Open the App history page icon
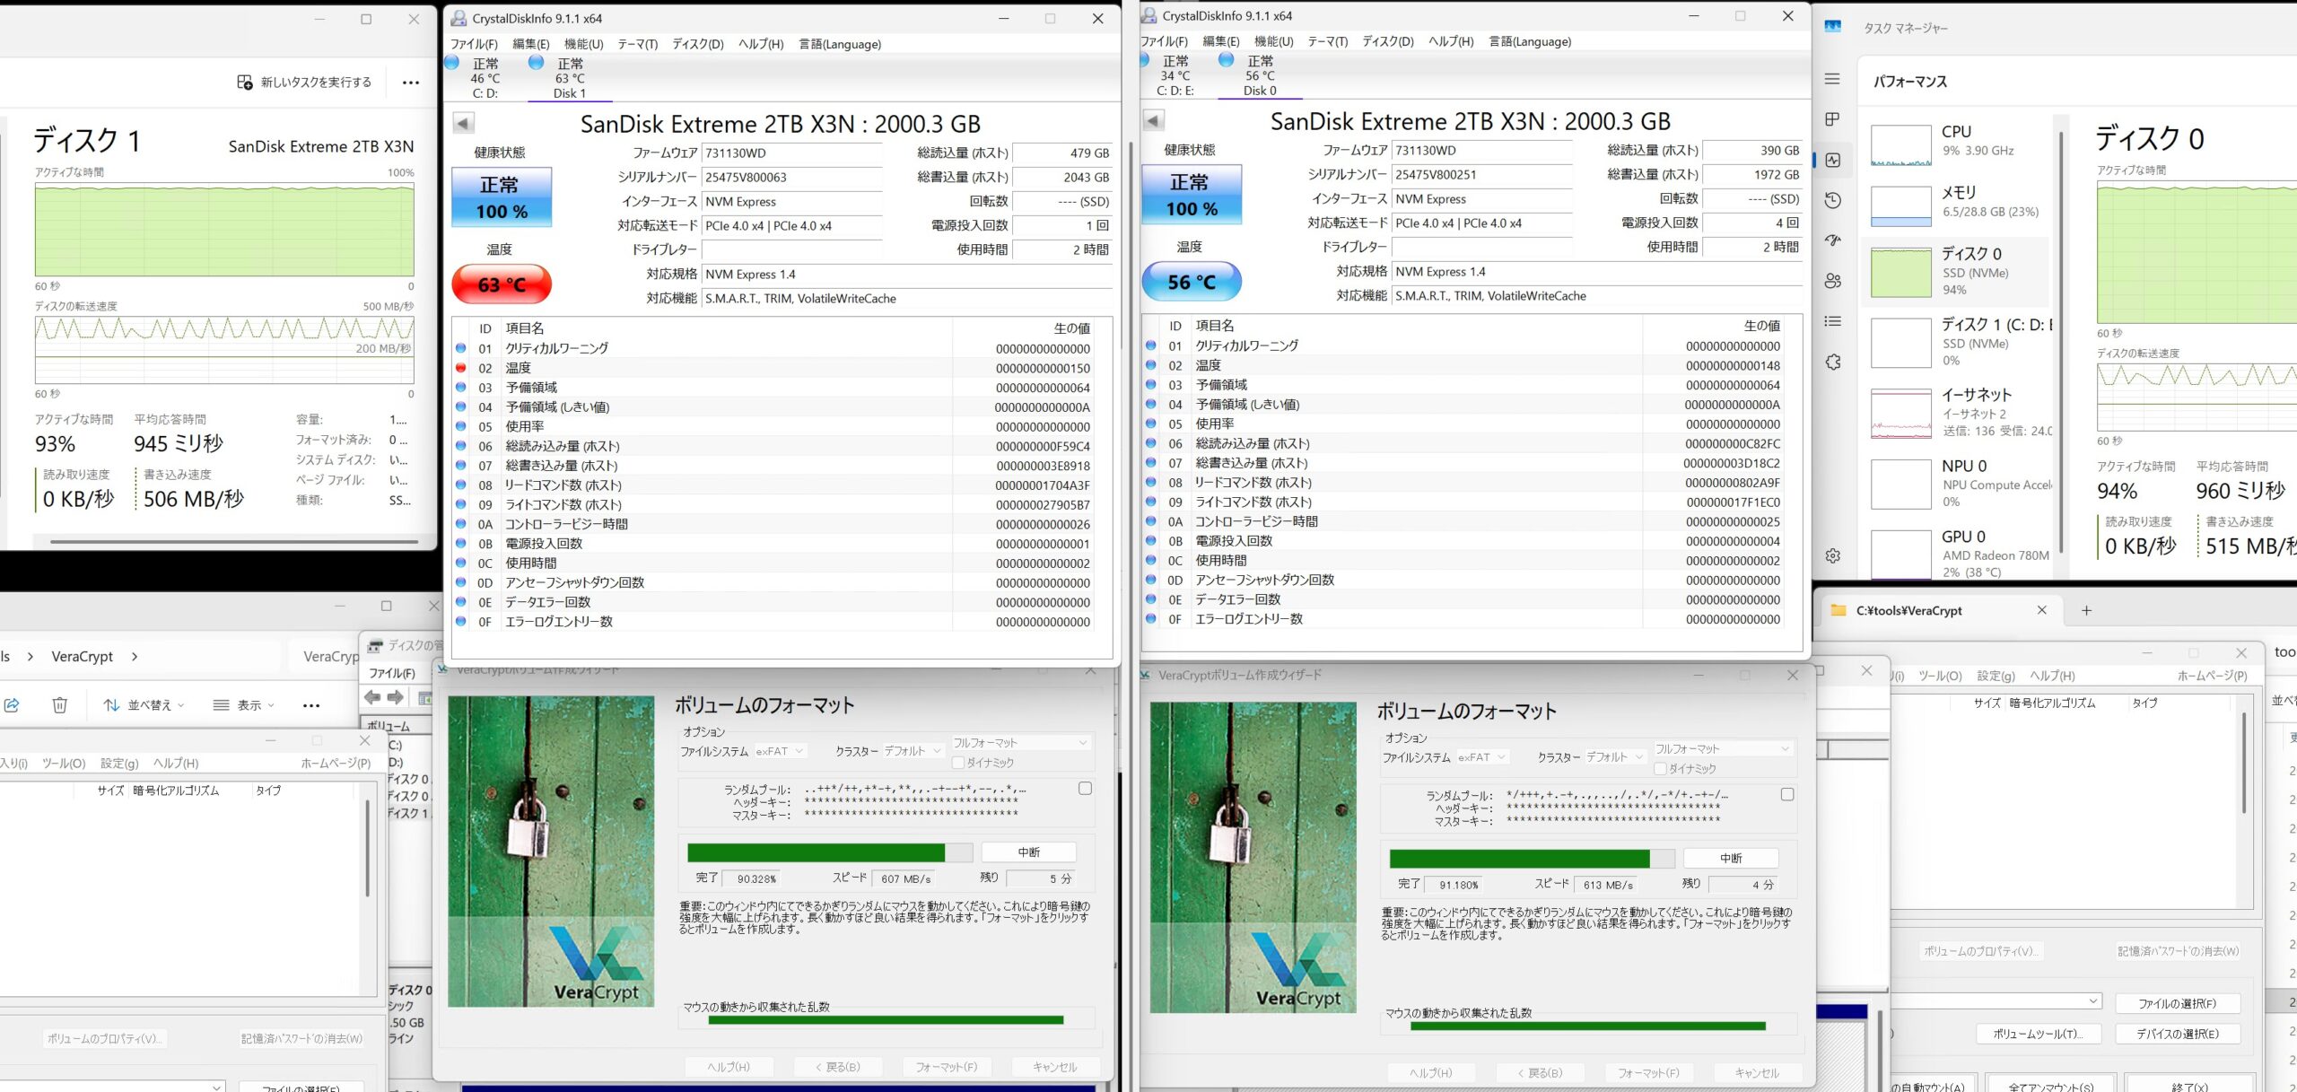The height and width of the screenshot is (1092, 2297). (1832, 200)
